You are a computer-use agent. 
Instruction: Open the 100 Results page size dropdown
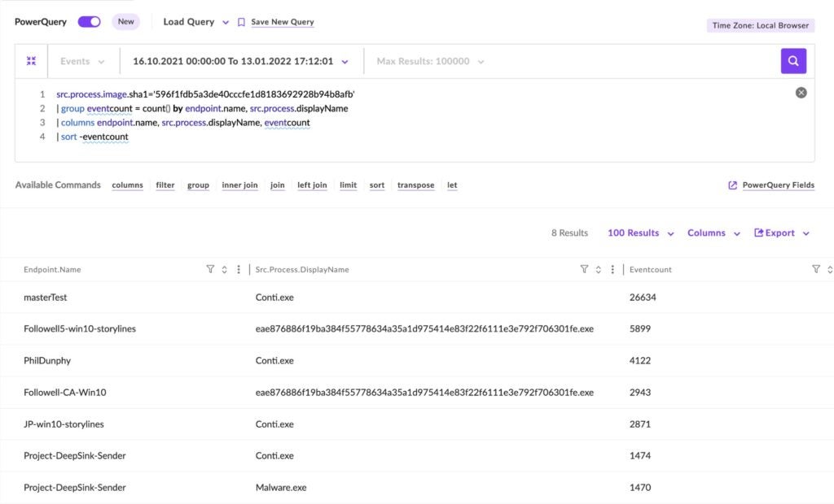(640, 233)
